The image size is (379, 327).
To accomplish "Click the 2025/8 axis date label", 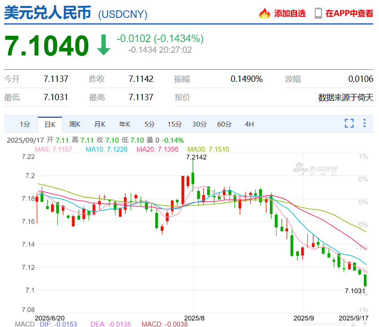I will 194,318.
